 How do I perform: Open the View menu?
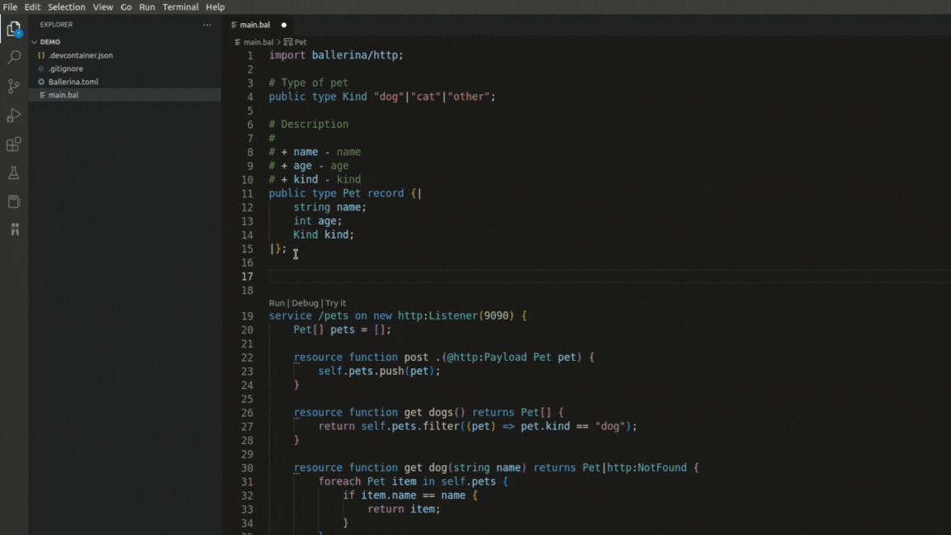(x=102, y=7)
